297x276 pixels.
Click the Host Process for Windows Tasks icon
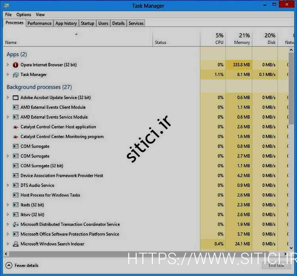tap(15, 195)
